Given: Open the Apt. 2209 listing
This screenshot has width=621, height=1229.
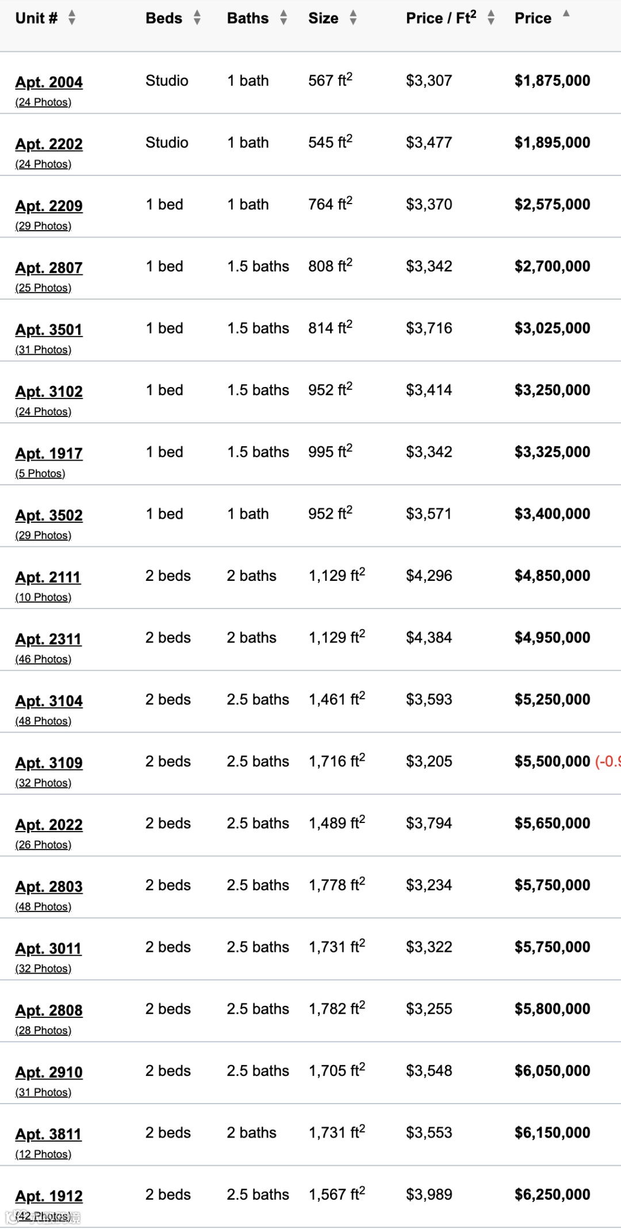Looking at the screenshot, I should [49, 206].
